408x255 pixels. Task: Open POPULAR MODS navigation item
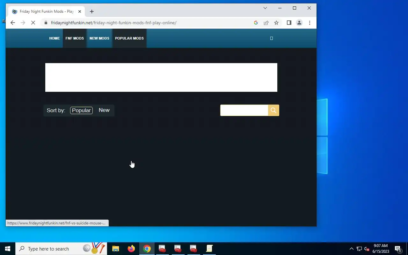tap(129, 38)
